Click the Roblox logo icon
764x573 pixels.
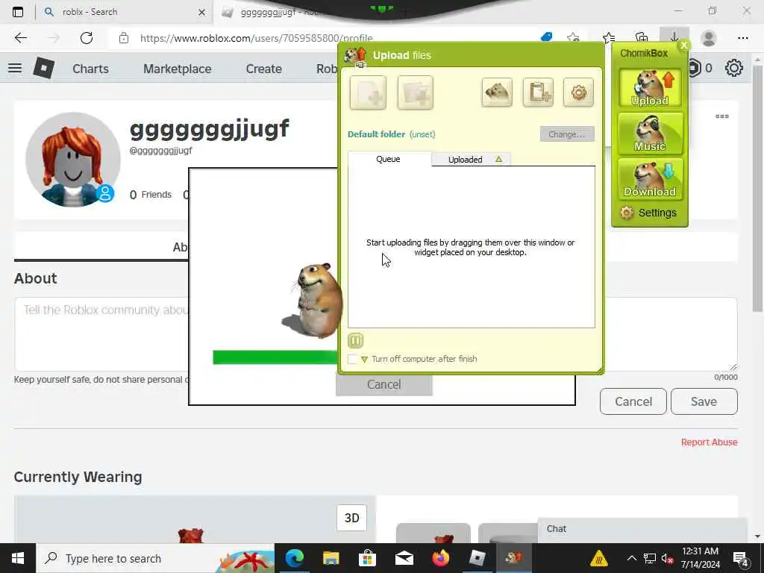(44, 68)
